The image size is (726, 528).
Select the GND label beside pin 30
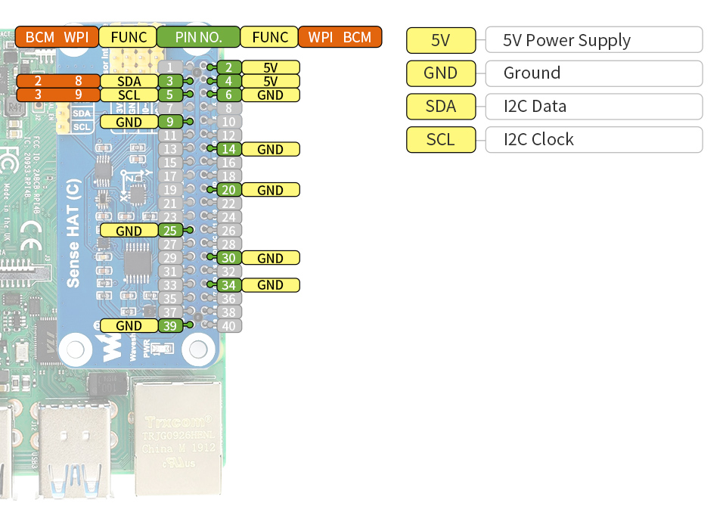(x=271, y=258)
